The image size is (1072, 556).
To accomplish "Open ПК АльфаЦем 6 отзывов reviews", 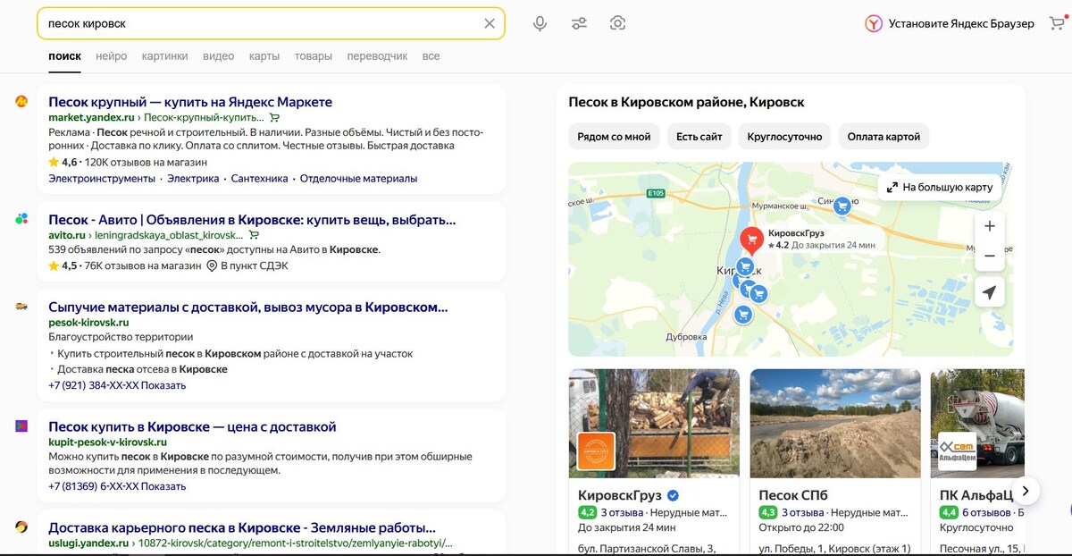I will click(986, 513).
